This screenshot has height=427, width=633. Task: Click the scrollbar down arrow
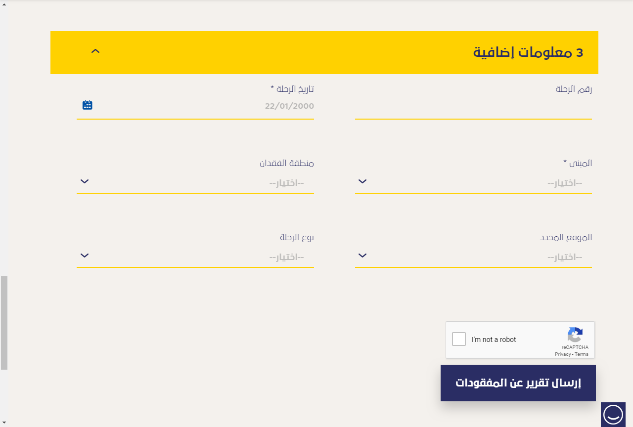pyautogui.click(x=4, y=423)
